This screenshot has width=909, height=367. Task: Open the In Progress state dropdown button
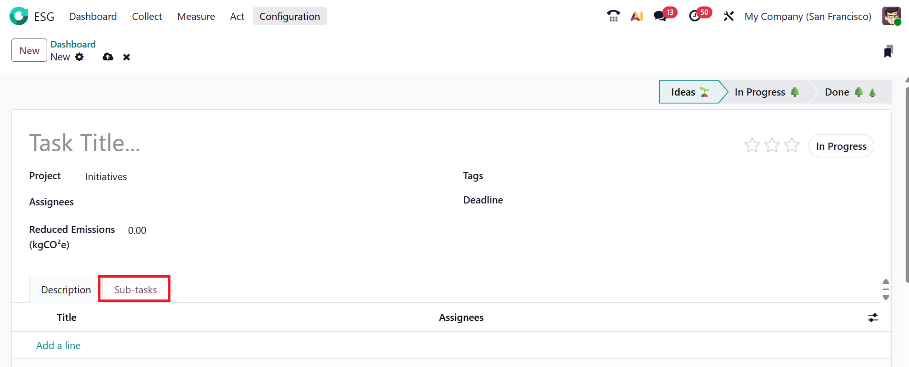pos(841,146)
